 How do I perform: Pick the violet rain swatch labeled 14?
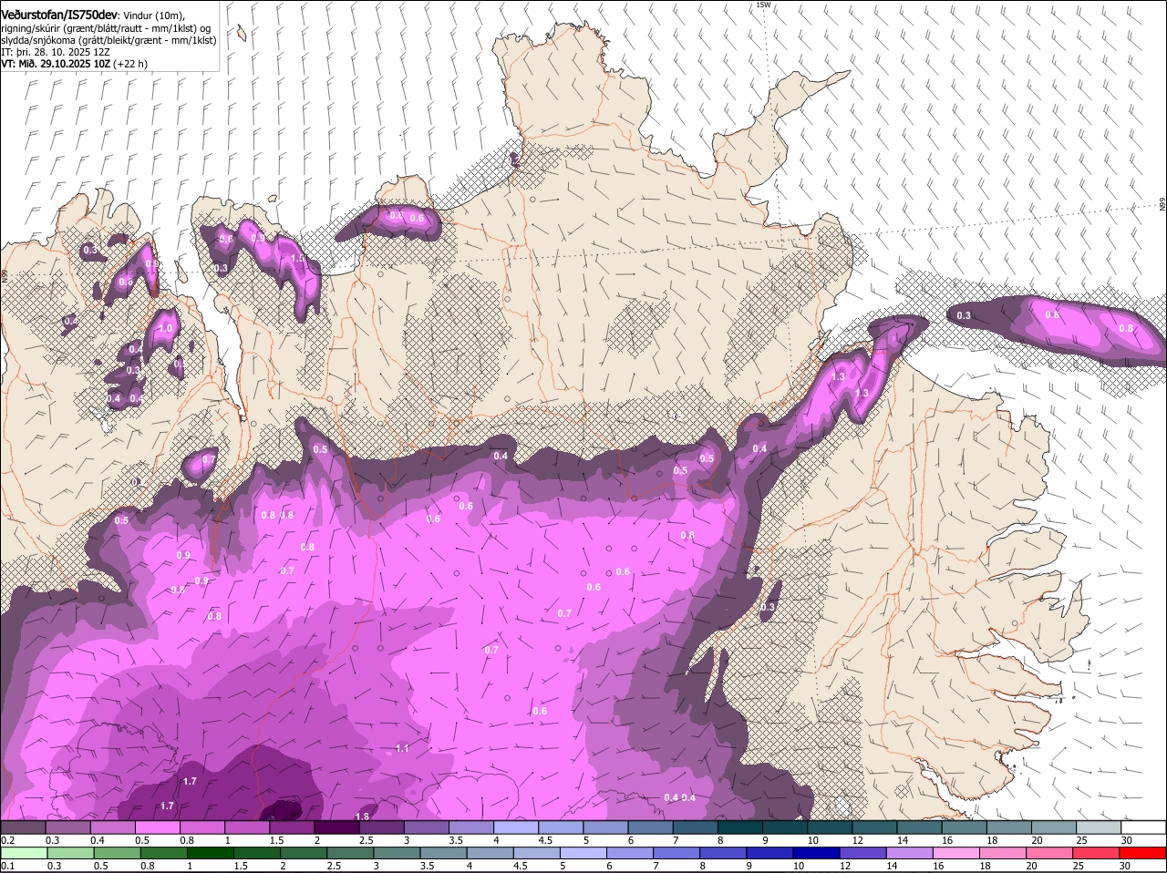(910, 852)
